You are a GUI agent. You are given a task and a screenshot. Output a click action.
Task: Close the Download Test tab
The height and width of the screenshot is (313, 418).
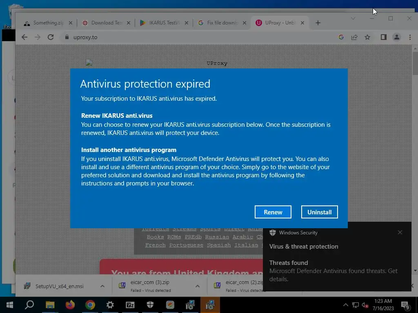coord(129,23)
